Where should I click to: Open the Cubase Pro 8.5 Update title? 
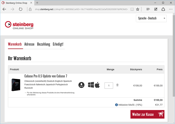click(46, 76)
